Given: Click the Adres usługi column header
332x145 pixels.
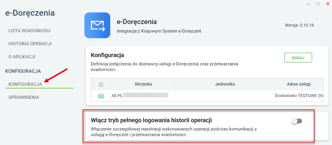Looking at the screenshot, I should point(299,84).
